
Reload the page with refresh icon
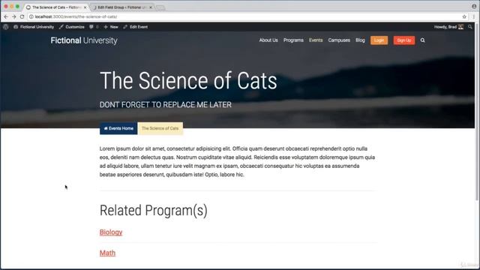22,16
